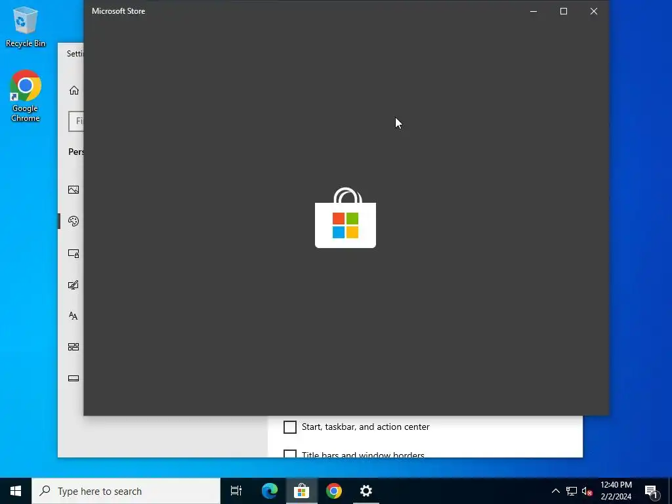This screenshot has height=504, width=672.
Task: Click the taskbar search box
Action: 126,491
